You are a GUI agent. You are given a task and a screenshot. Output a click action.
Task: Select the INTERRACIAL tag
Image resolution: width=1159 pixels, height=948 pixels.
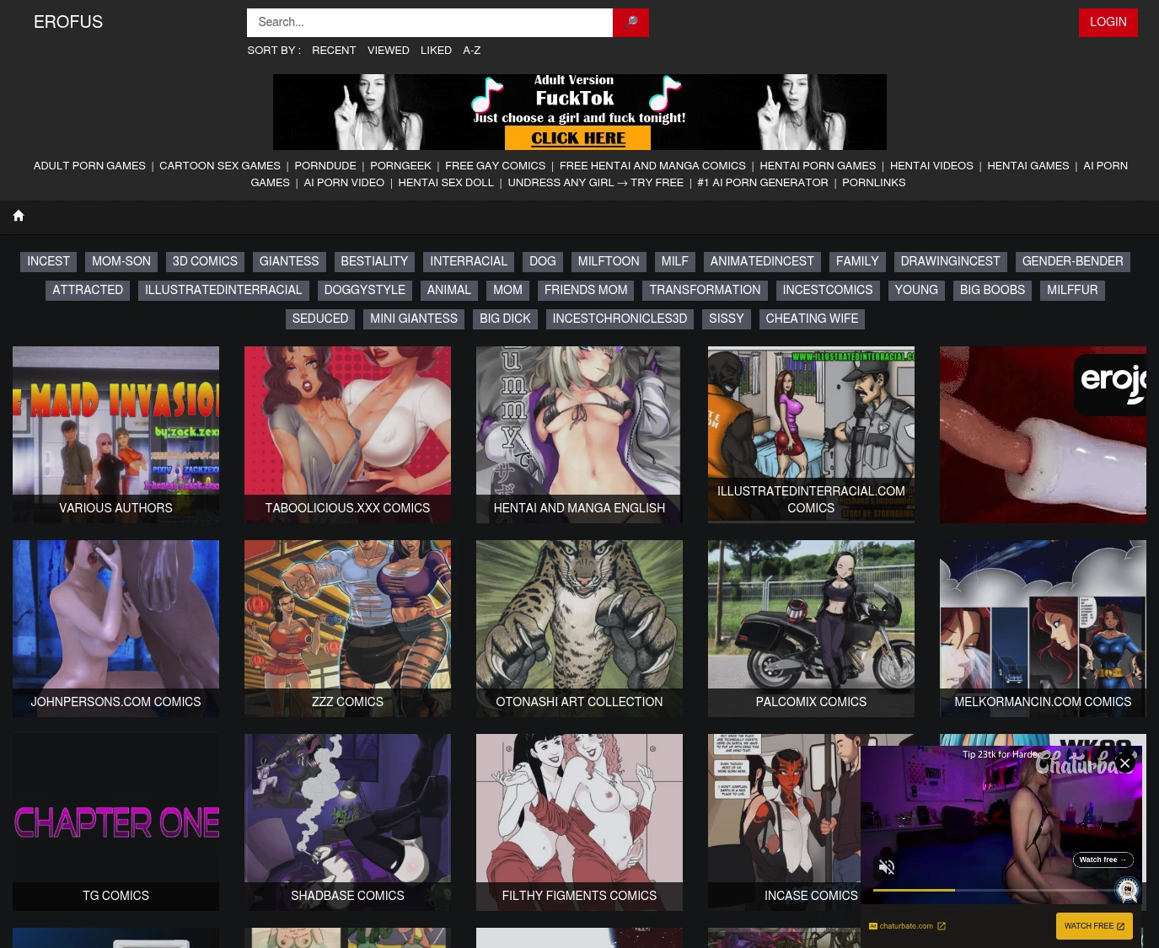tap(469, 262)
